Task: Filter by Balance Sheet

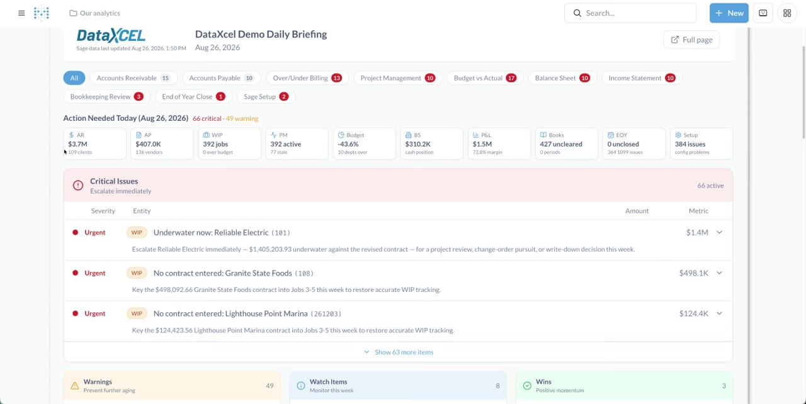Action: (562, 78)
